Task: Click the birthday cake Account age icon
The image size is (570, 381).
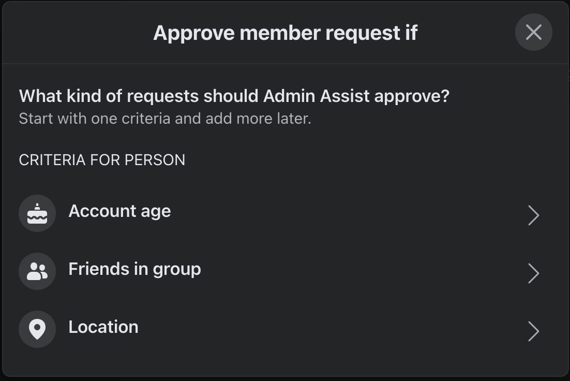Action: [x=37, y=213]
